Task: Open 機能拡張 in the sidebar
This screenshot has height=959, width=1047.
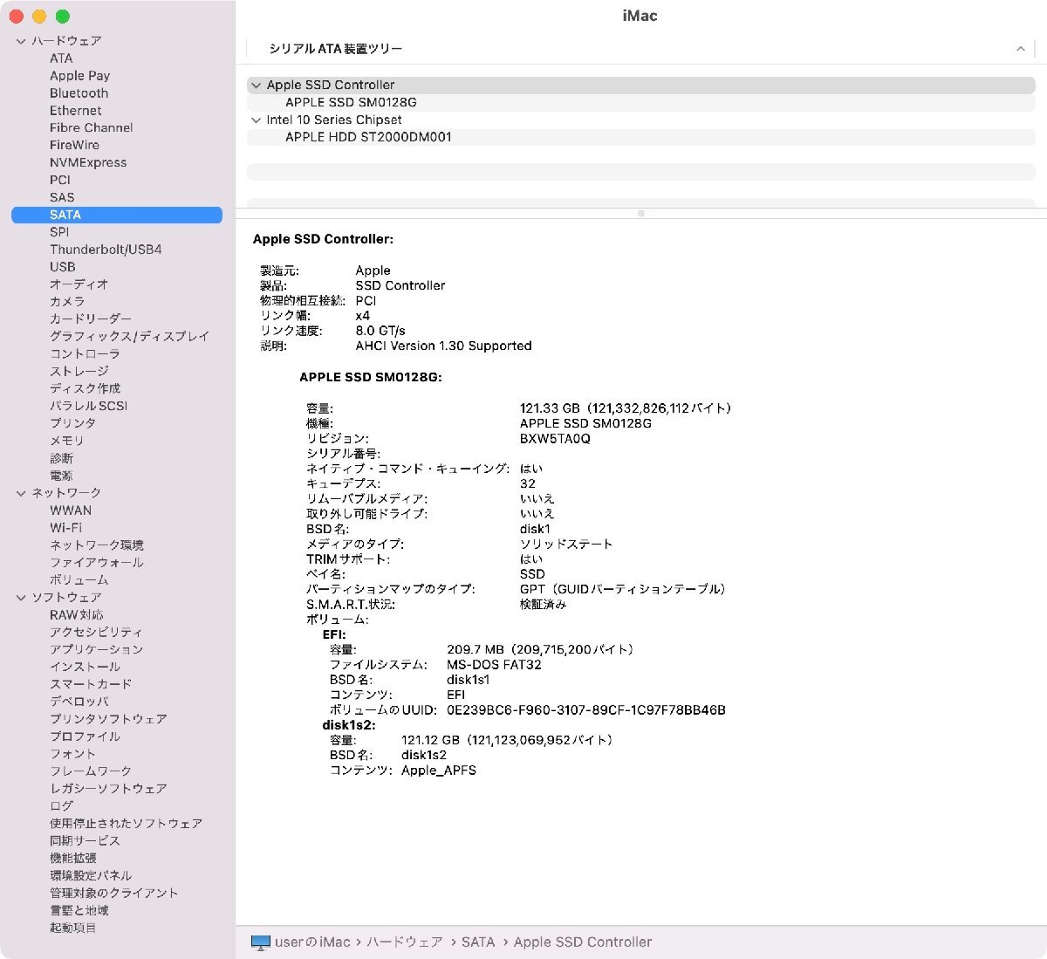Action: (73, 860)
